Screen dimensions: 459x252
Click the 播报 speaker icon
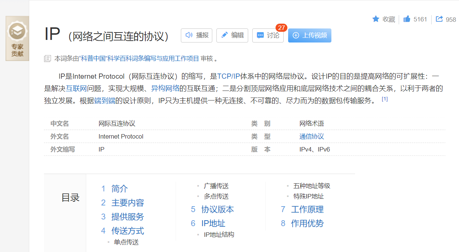189,35
